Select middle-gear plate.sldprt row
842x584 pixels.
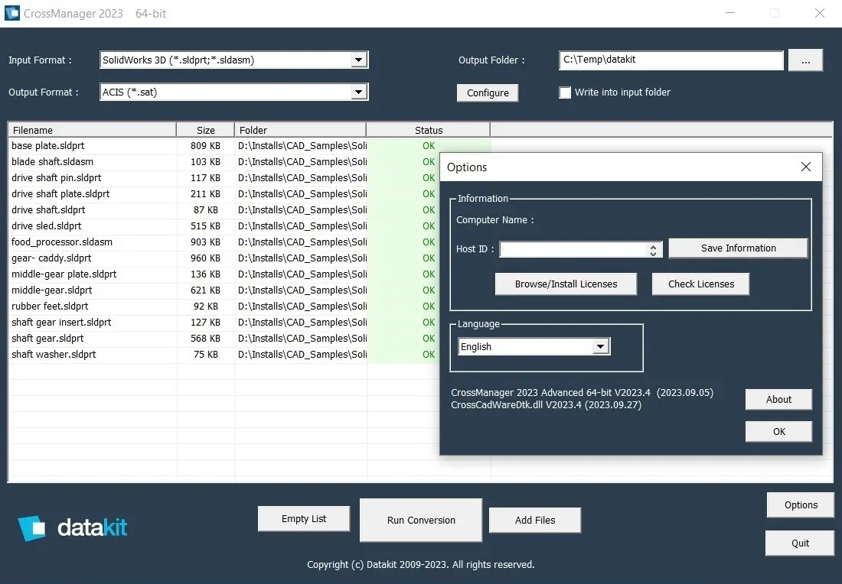(224, 274)
